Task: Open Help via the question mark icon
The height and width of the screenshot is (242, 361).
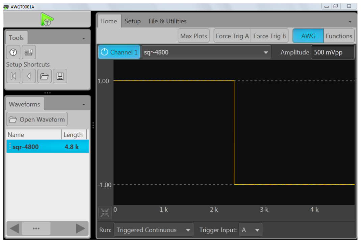Action: [x=13, y=52]
